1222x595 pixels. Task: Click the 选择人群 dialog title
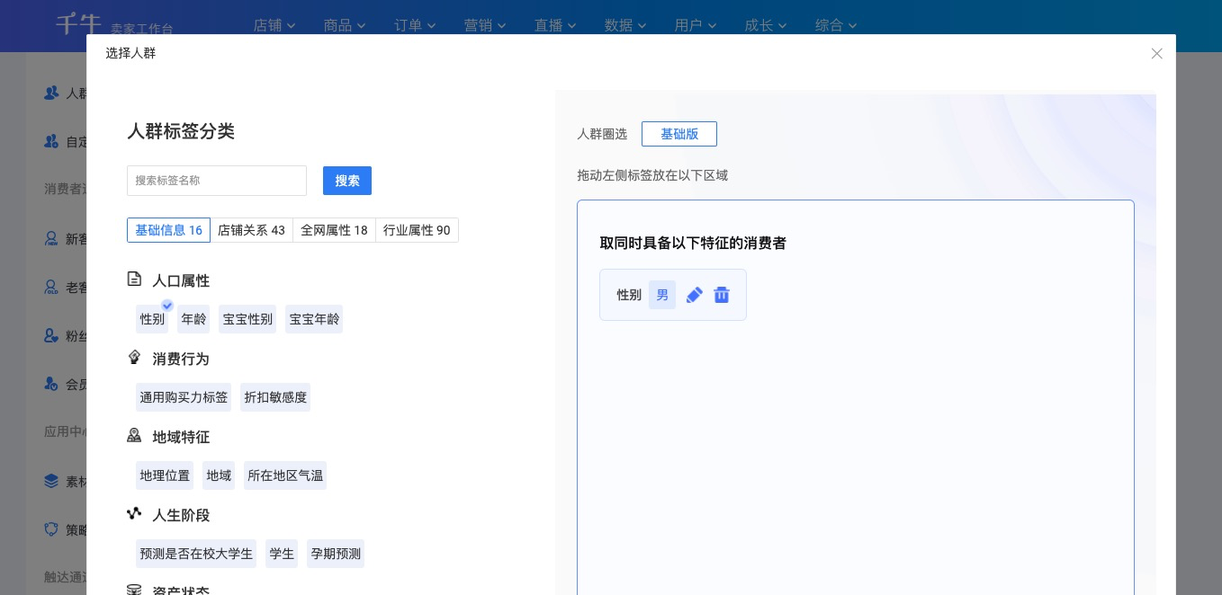click(x=130, y=53)
